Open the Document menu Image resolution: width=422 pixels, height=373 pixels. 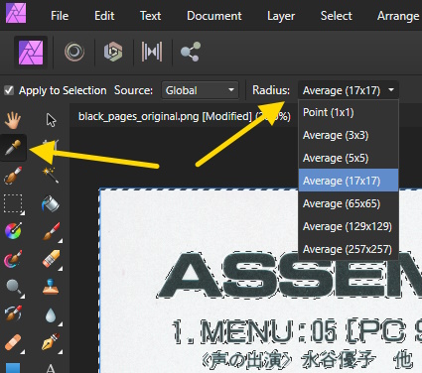click(214, 16)
